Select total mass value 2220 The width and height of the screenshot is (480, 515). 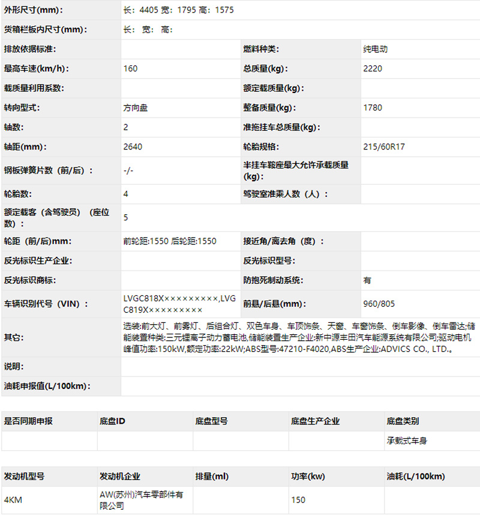click(373, 68)
